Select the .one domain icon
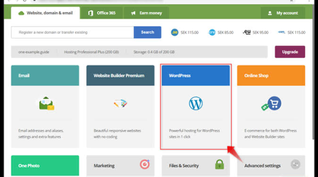The width and height of the screenshot is (318, 177). click(x=212, y=32)
